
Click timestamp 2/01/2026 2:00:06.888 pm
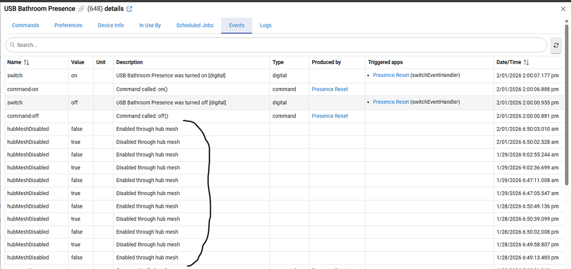(x=528, y=89)
